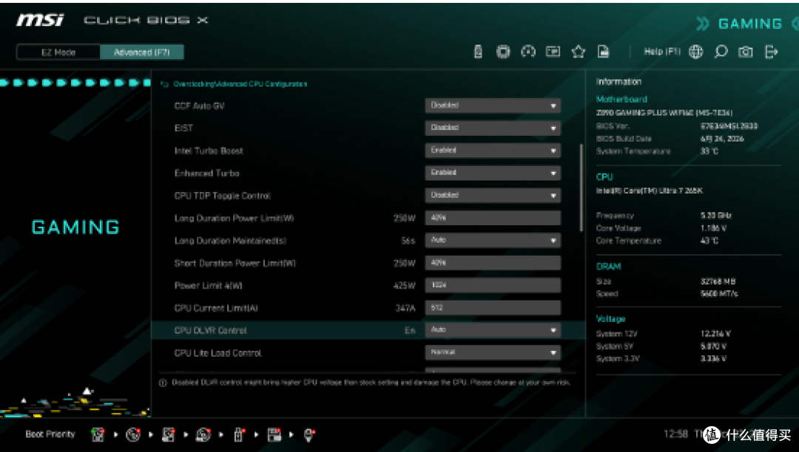
Task: Switch to EZ Mode tab
Action: (x=58, y=52)
